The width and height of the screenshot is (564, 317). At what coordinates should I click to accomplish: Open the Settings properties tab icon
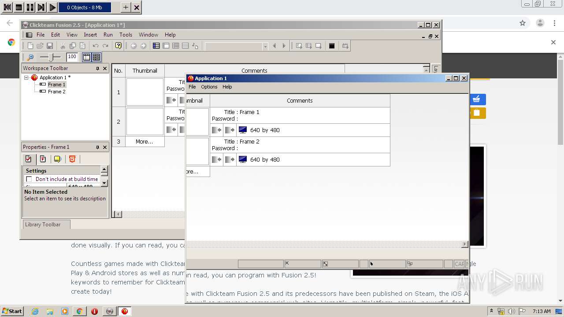[29, 159]
